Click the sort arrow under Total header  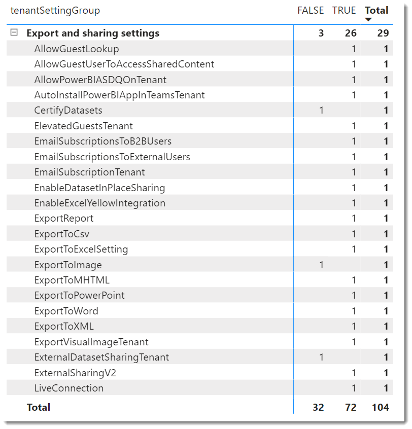[x=368, y=20]
